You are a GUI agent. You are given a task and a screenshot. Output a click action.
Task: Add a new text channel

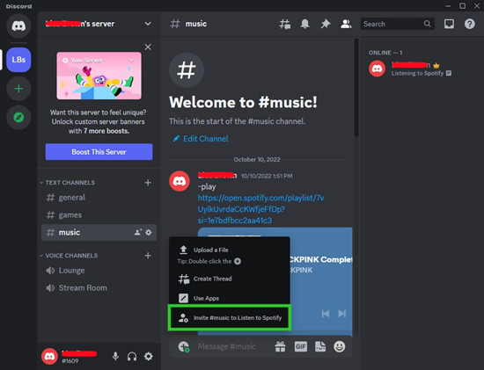148,183
